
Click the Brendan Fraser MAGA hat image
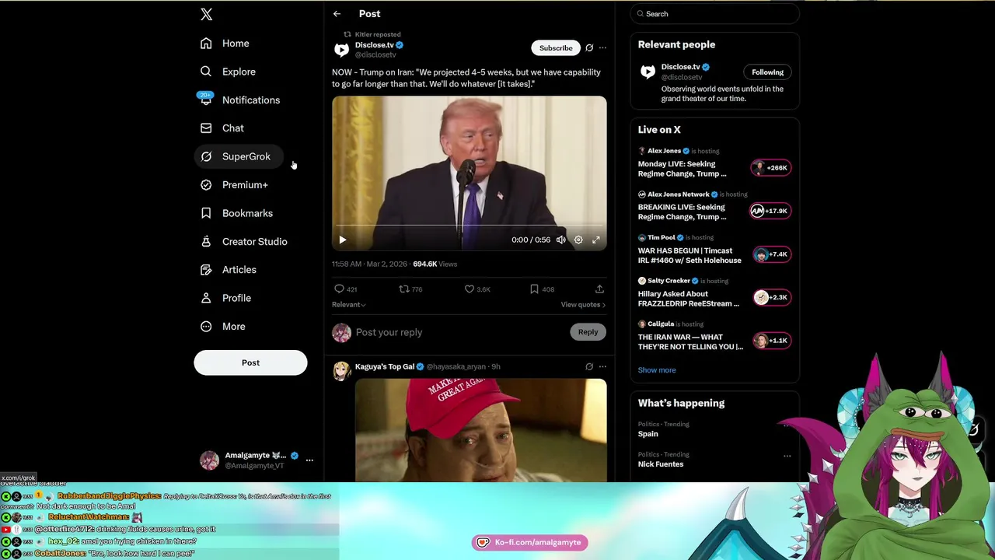tap(481, 430)
